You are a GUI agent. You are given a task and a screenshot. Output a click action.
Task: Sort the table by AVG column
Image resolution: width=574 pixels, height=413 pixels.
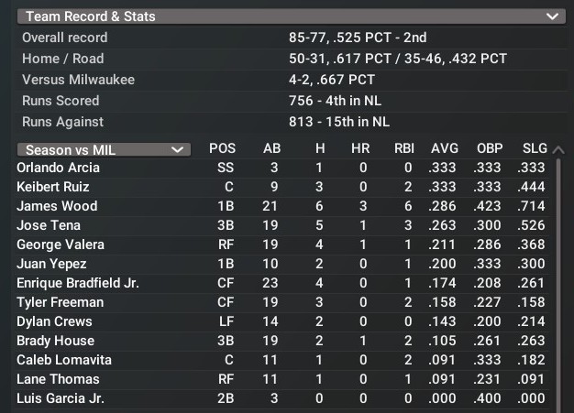445,148
